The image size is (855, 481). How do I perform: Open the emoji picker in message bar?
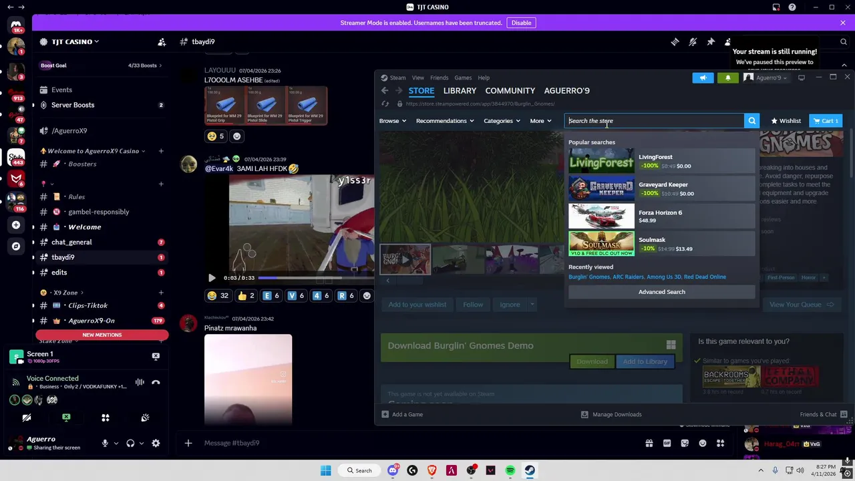pyautogui.click(x=703, y=443)
